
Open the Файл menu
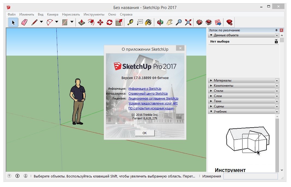(11, 14)
